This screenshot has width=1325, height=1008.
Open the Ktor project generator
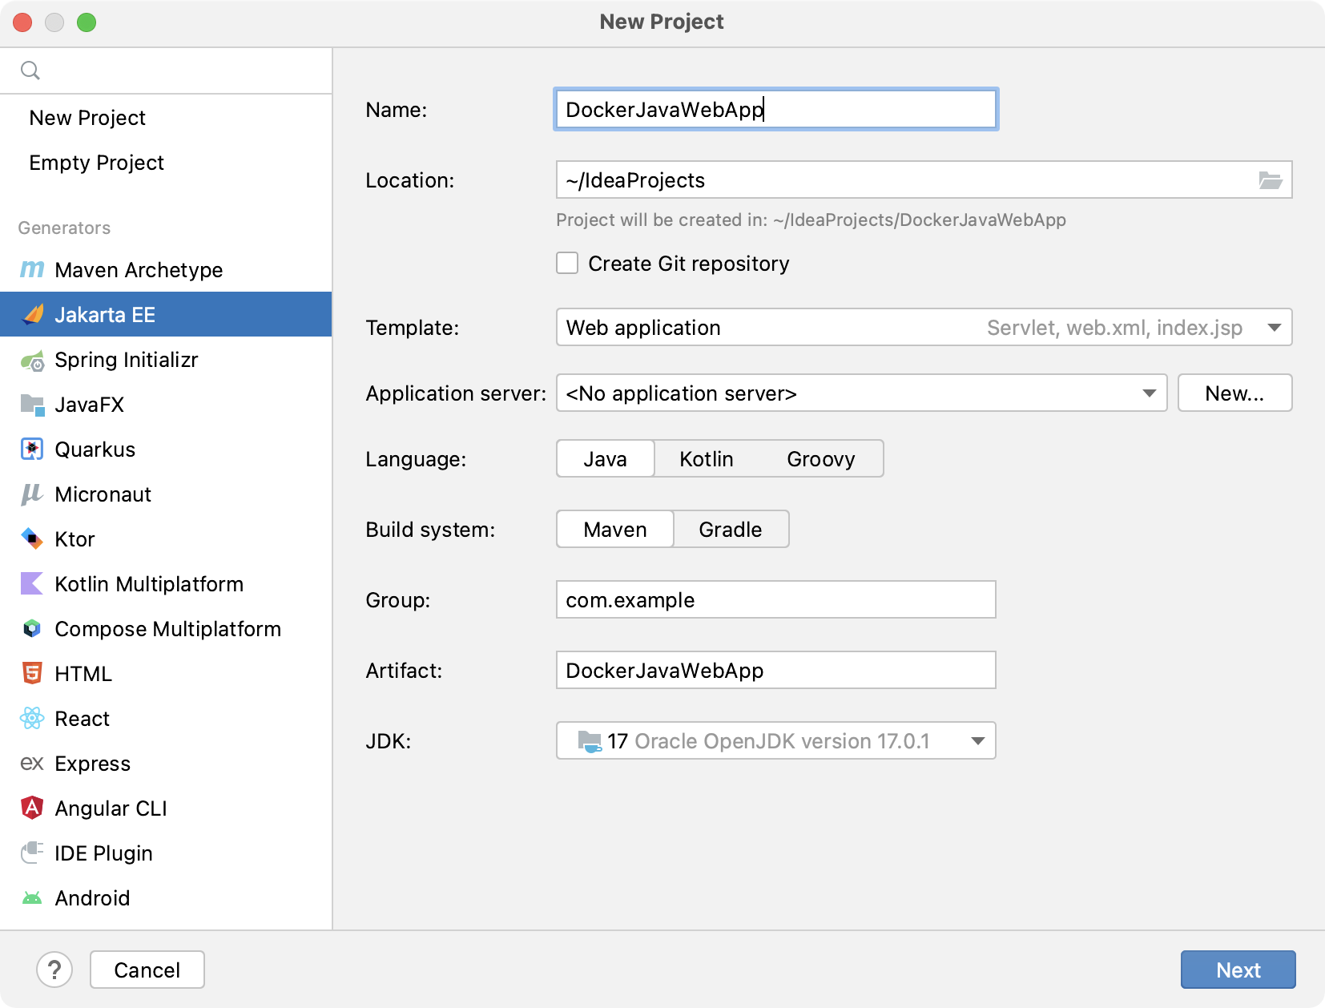click(74, 539)
